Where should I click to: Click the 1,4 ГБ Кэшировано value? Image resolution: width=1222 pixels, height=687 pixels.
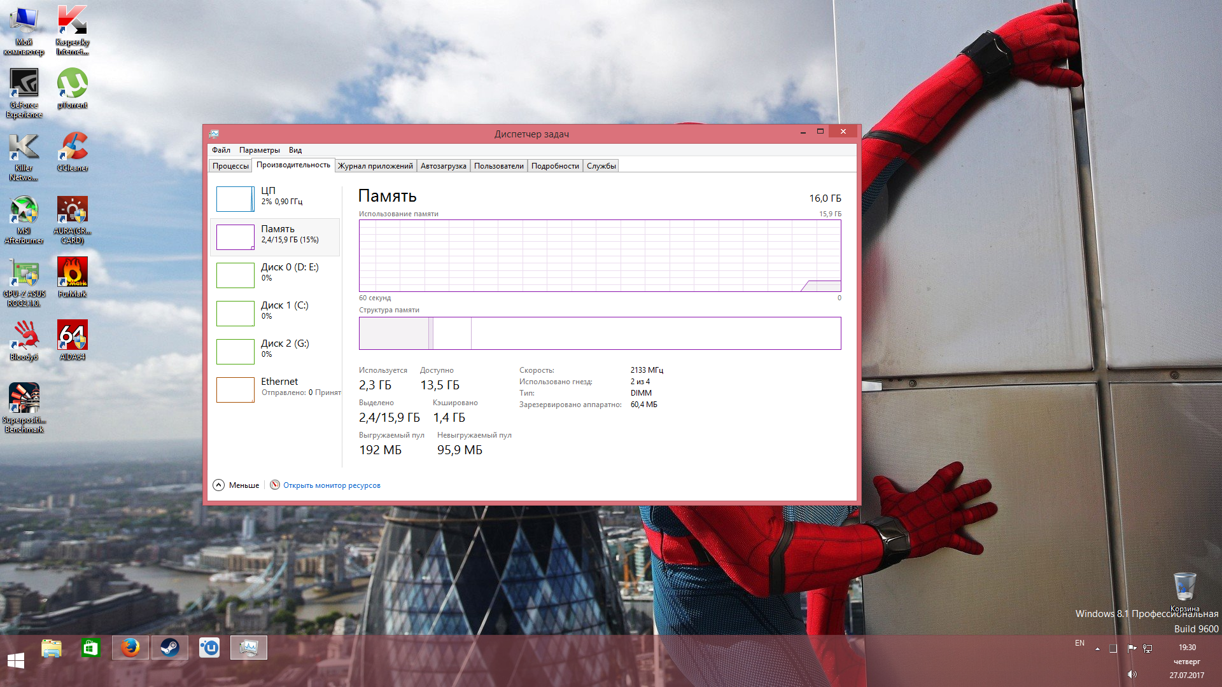click(449, 417)
